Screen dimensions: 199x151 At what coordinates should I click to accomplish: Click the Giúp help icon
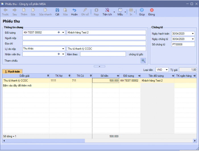tap(142, 10)
